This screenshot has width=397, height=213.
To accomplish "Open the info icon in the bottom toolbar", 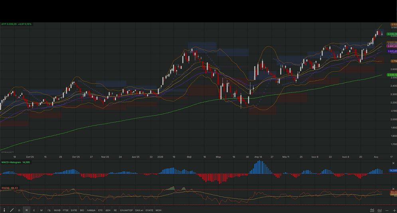I will point(4,210).
